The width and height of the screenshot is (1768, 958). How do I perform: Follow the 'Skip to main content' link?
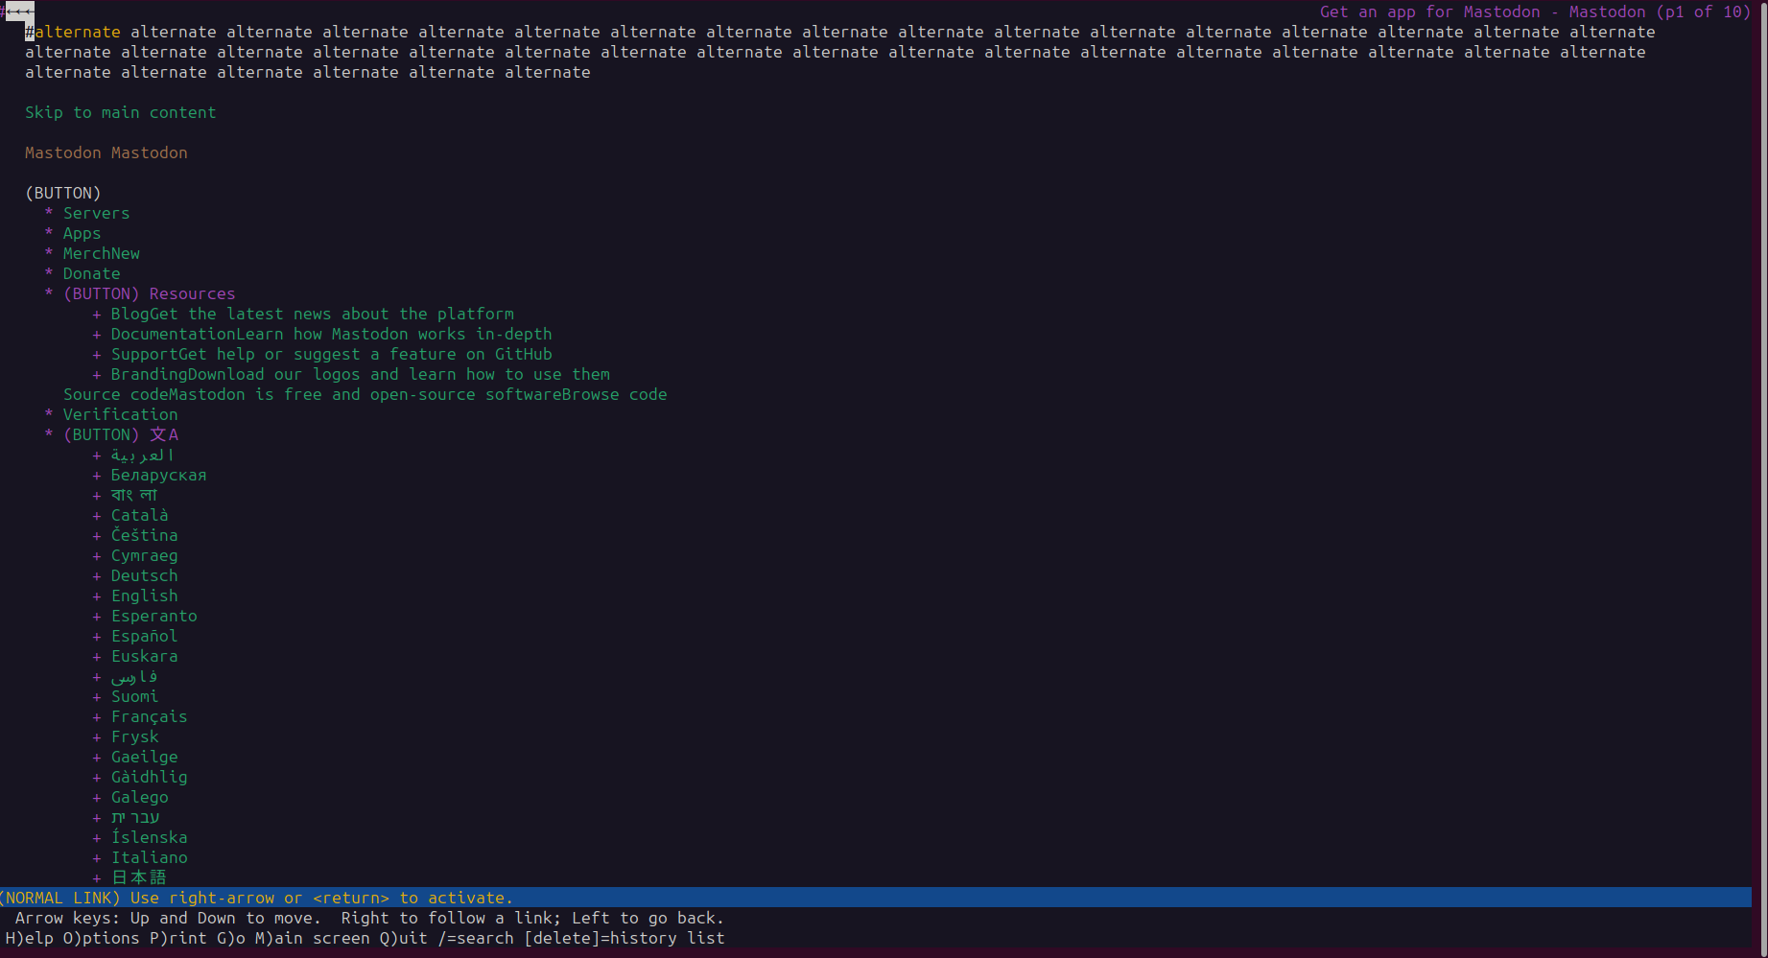tap(120, 112)
